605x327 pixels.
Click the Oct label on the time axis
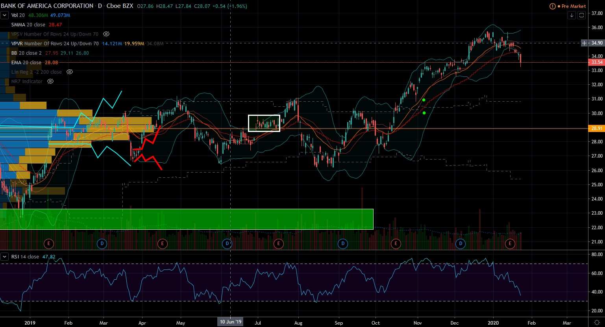pos(376,323)
